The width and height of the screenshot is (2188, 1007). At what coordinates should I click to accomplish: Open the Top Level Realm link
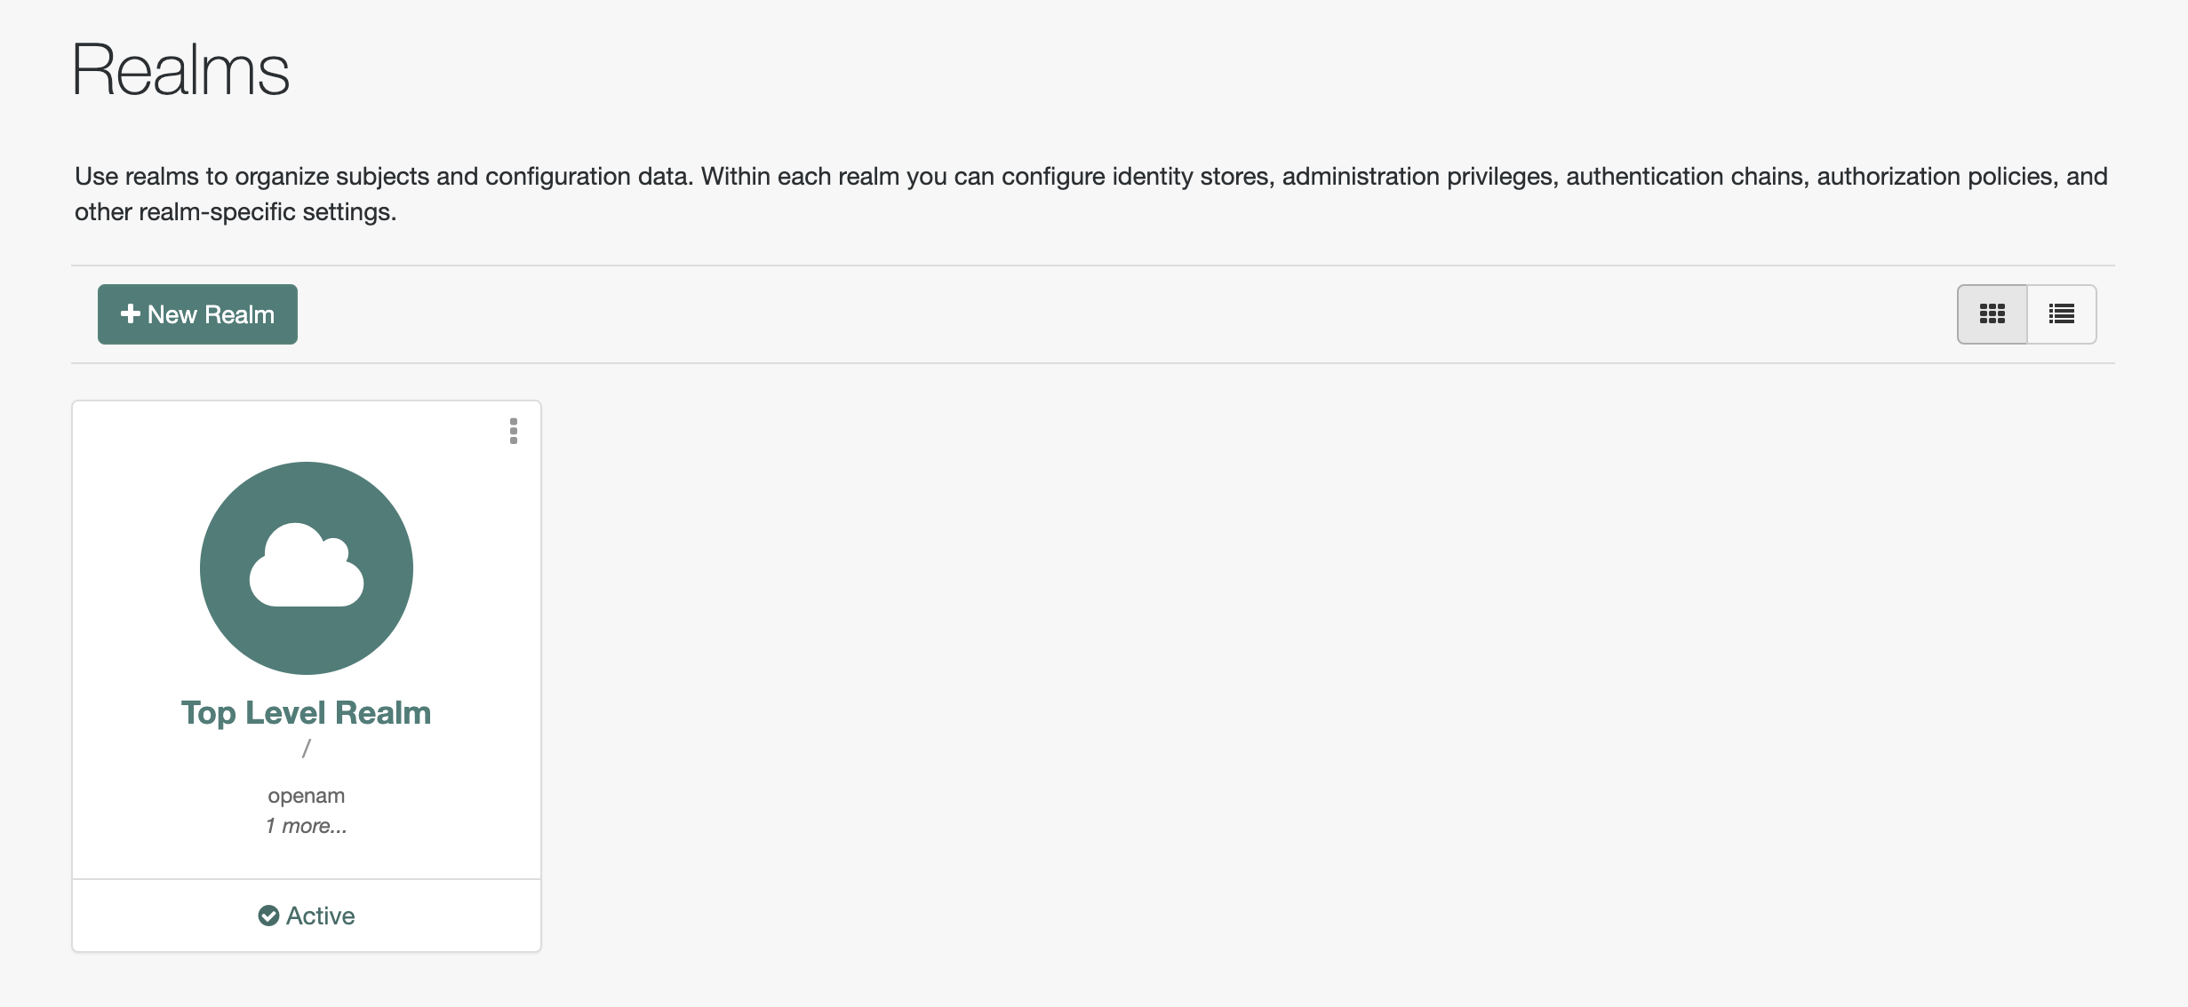pyautogui.click(x=306, y=711)
